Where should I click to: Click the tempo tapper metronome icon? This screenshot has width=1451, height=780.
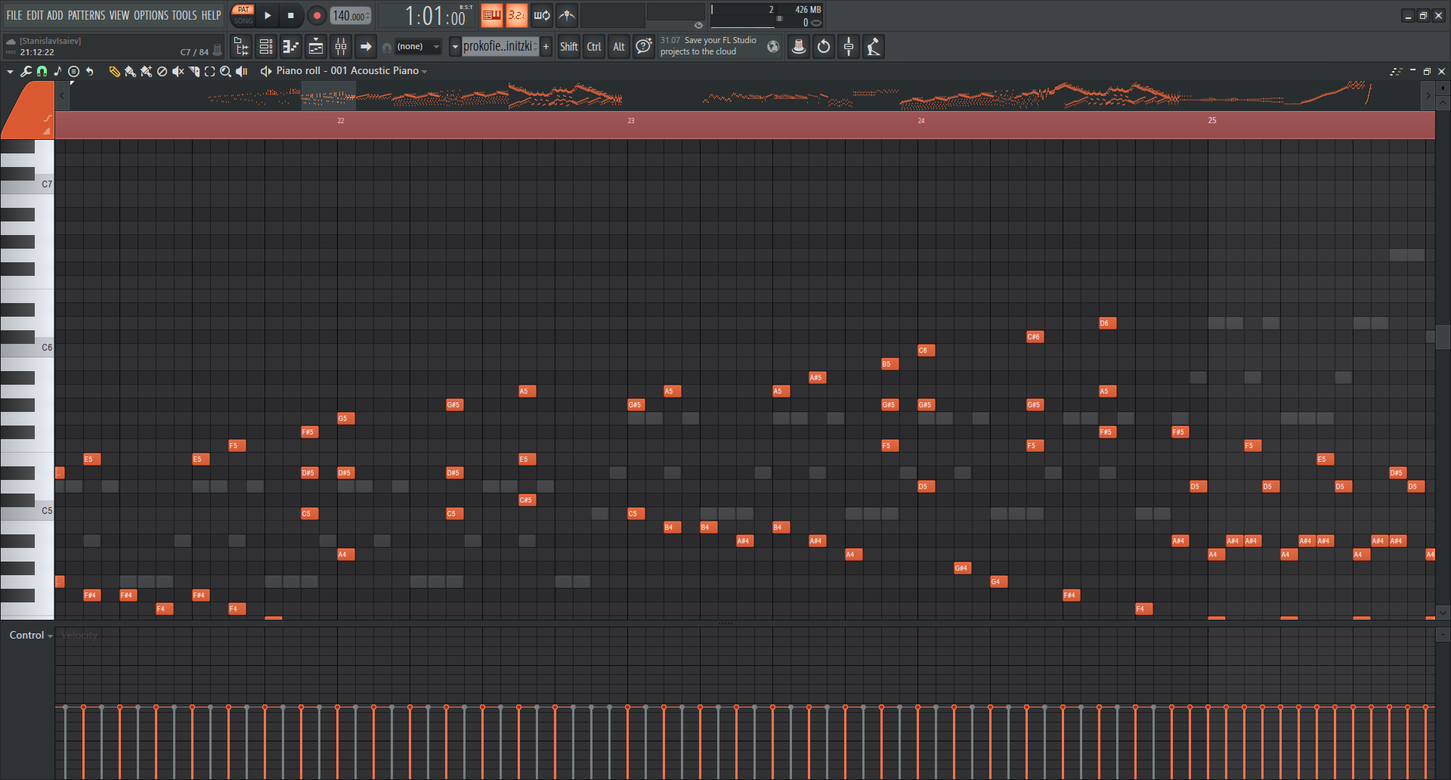pyautogui.click(x=567, y=15)
